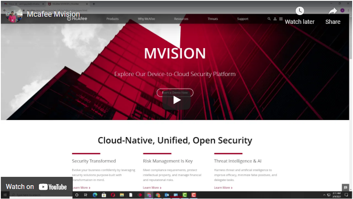Open Opera browser from the taskbar
The width and height of the screenshot is (353, 199).
(x=113, y=195)
